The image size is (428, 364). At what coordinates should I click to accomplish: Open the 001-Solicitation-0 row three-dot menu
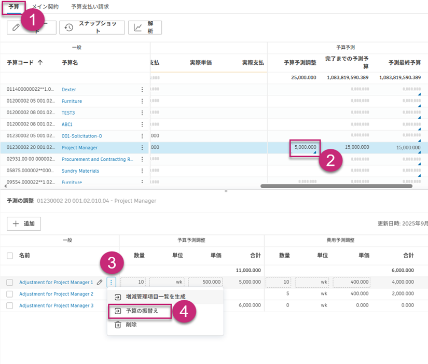pos(142,136)
